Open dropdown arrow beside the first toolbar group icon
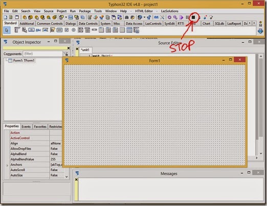This screenshot has height=206, width=267. click(x=66, y=17)
